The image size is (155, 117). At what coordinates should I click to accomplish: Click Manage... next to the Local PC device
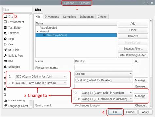[x=141, y=80]
